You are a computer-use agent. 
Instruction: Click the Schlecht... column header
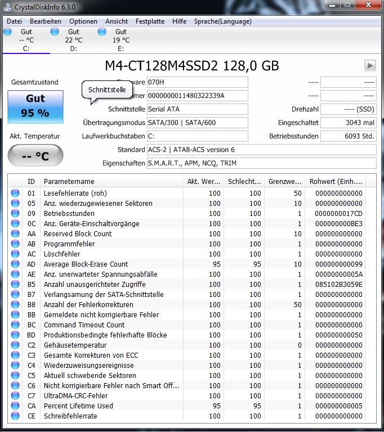(x=244, y=182)
